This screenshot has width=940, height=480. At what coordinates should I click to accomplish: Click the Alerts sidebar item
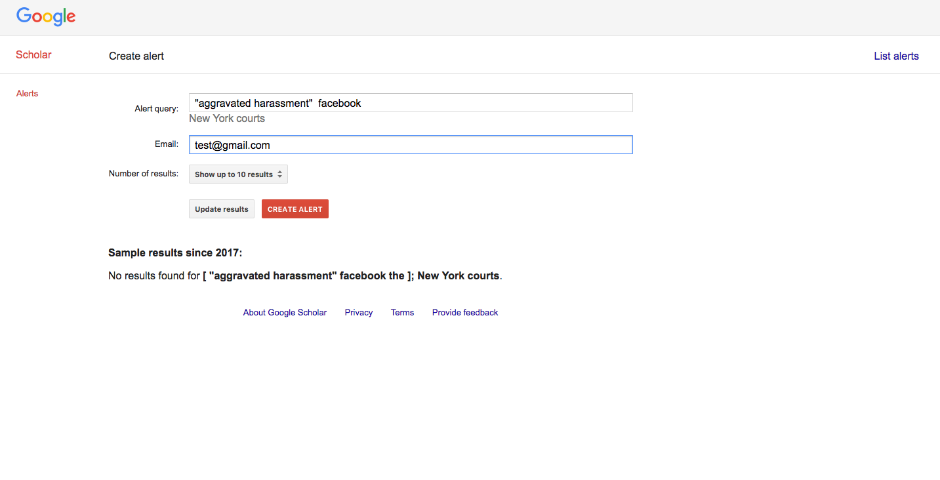27,93
